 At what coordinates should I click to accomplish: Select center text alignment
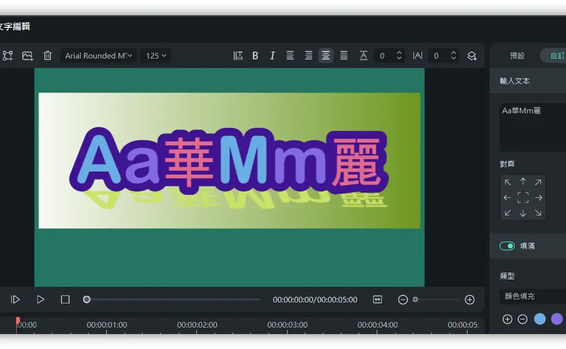(x=326, y=56)
